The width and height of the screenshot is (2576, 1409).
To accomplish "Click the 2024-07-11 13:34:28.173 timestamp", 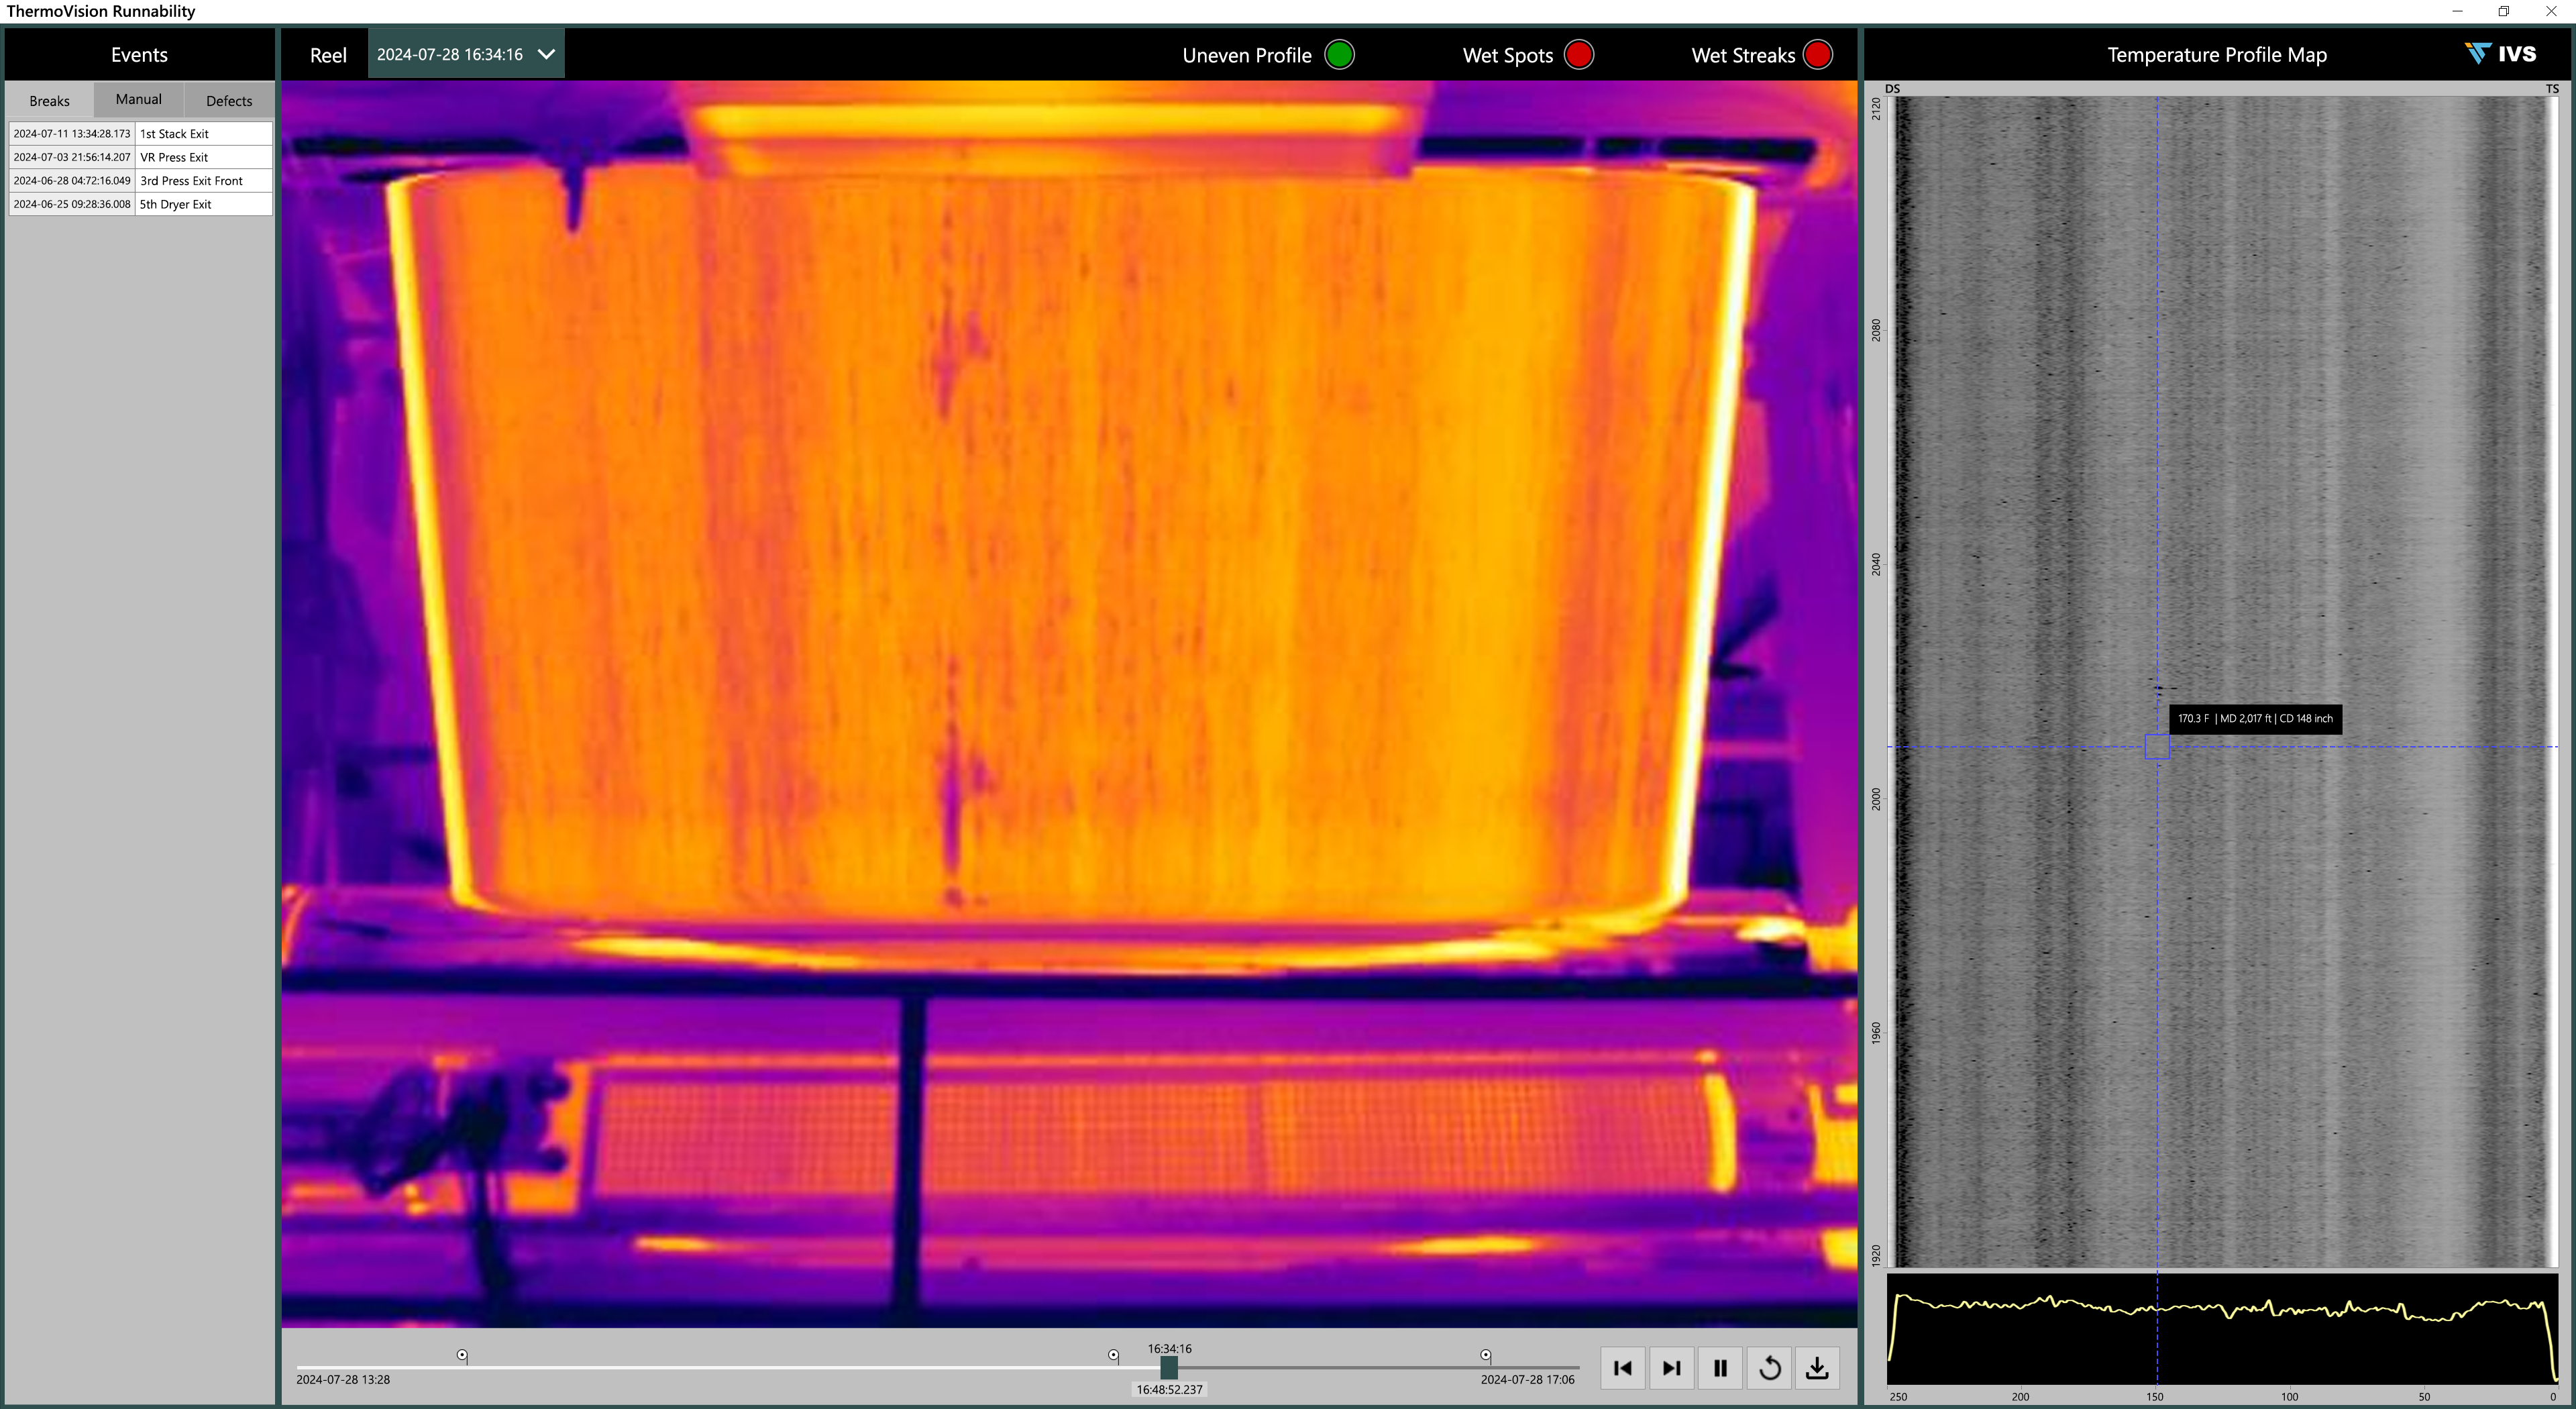I will point(72,133).
